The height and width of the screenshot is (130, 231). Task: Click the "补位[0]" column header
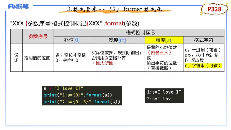(72, 40)
